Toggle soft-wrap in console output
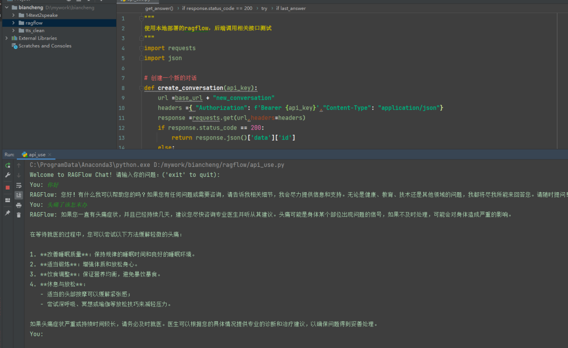Image resolution: width=568 pixels, height=348 pixels. pyautogui.click(x=19, y=185)
